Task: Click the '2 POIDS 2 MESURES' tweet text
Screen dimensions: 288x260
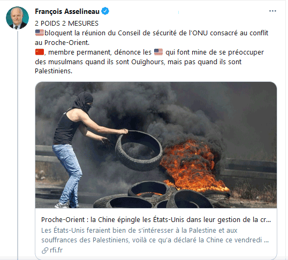Action: point(67,24)
